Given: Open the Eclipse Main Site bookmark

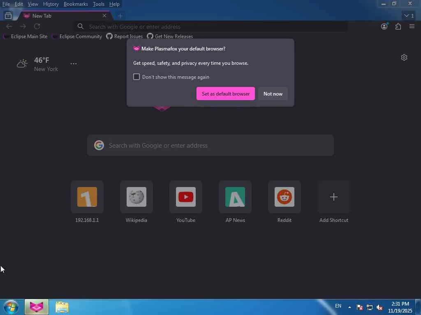Looking at the screenshot, I should [x=25, y=37].
